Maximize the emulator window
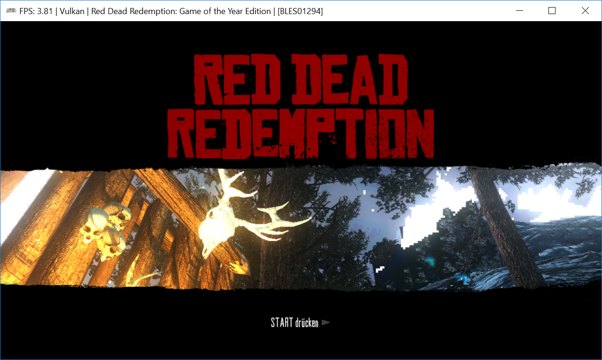The height and width of the screenshot is (360, 602). 552,11
